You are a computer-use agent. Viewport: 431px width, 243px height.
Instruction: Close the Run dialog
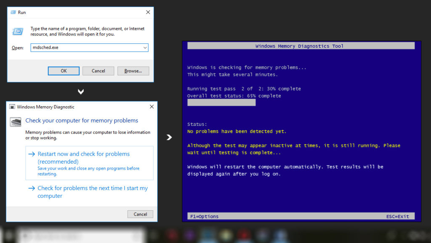click(x=148, y=12)
